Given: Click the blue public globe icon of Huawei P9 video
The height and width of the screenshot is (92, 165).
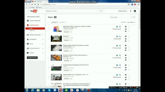Looking at the screenshot, I should [120, 37].
